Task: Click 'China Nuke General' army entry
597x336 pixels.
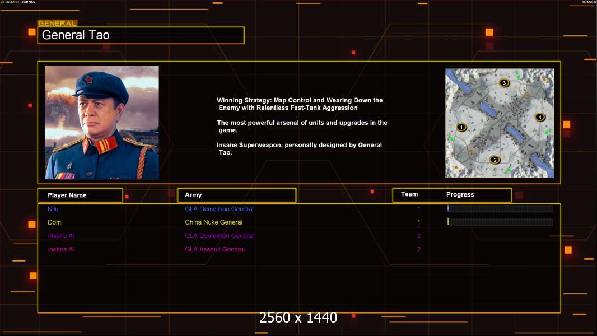Action: click(x=213, y=222)
